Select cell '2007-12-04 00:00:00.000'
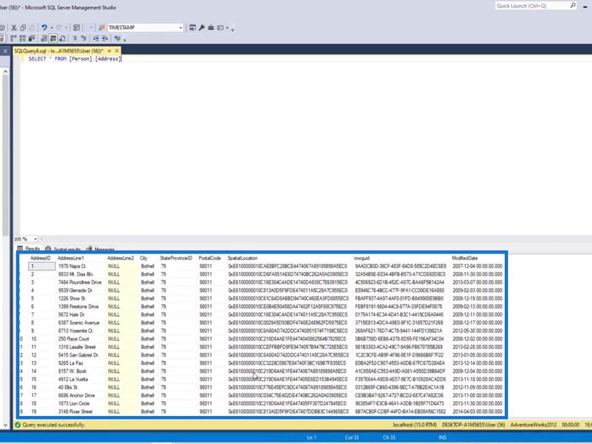The width and height of the screenshot is (592, 444). [x=478, y=266]
